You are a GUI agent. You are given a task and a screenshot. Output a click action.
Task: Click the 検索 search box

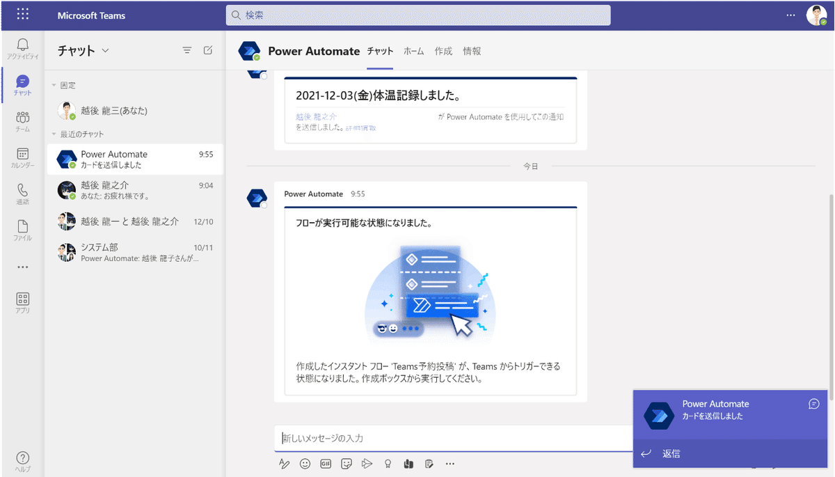tap(418, 15)
